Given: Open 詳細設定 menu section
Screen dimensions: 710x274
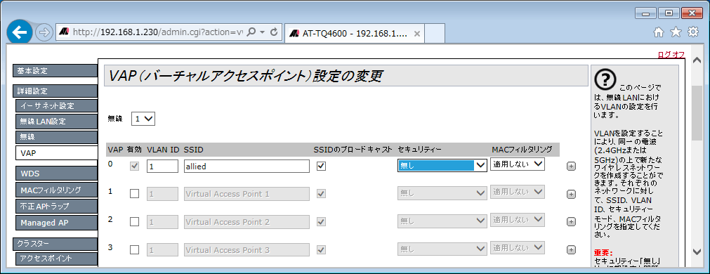Looking at the screenshot, I should [55, 91].
